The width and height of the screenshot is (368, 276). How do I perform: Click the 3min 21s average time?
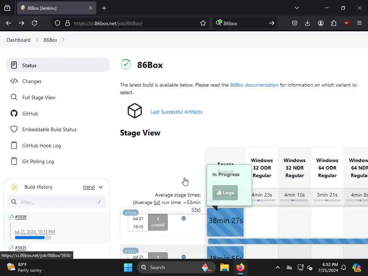click(x=327, y=195)
